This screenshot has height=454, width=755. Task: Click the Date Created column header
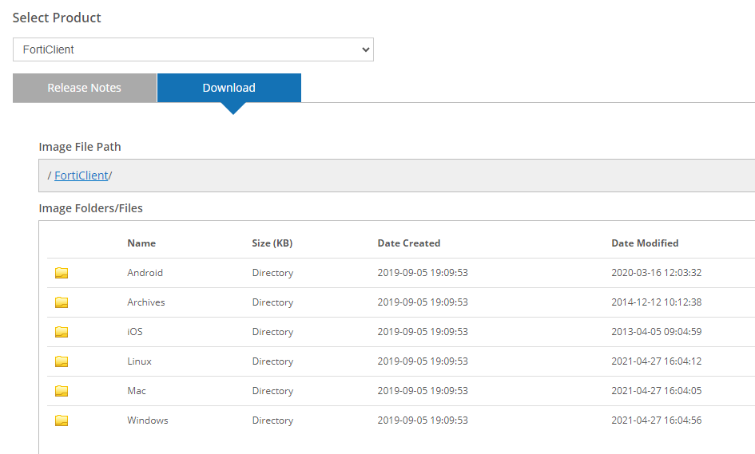pyautogui.click(x=409, y=243)
